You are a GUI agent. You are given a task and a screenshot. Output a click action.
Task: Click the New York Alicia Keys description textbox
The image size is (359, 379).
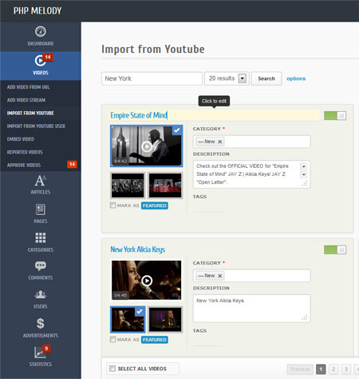(251, 309)
